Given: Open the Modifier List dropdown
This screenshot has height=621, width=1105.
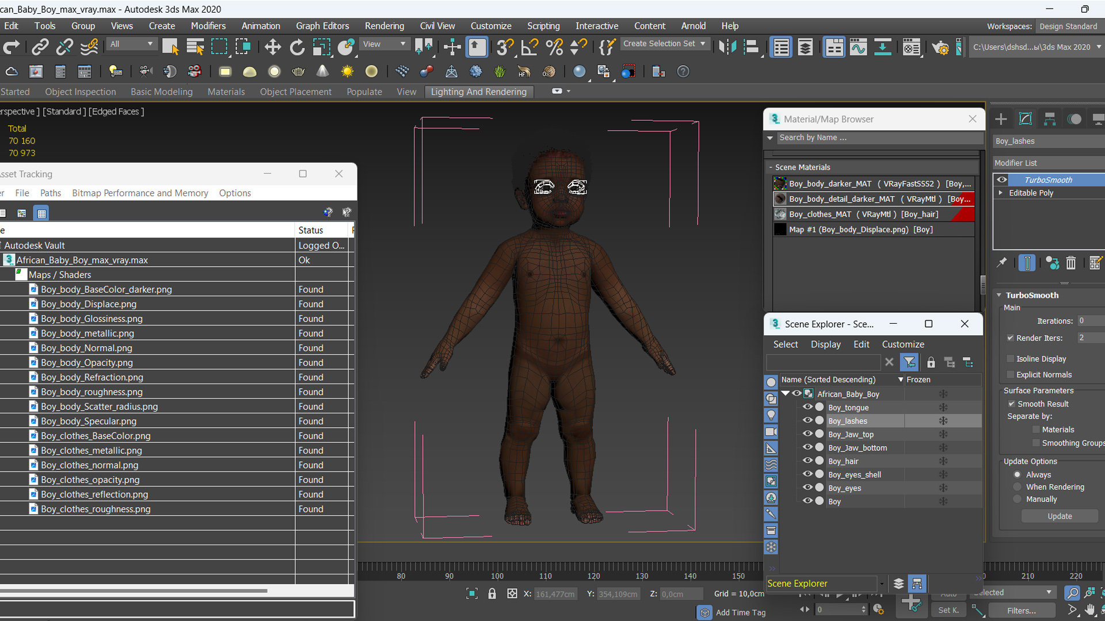Looking at the screenshot, I should (x=1049, y=163).
